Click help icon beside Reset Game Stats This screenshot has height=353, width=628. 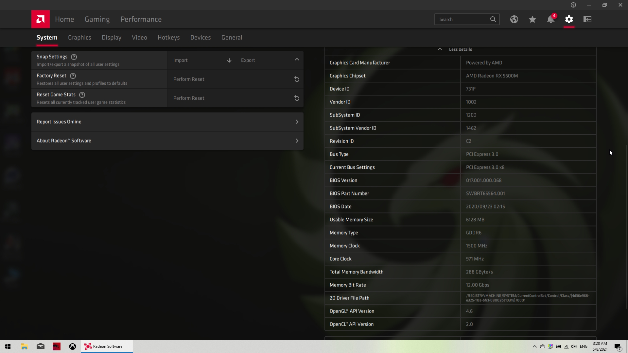pos(82,95)
